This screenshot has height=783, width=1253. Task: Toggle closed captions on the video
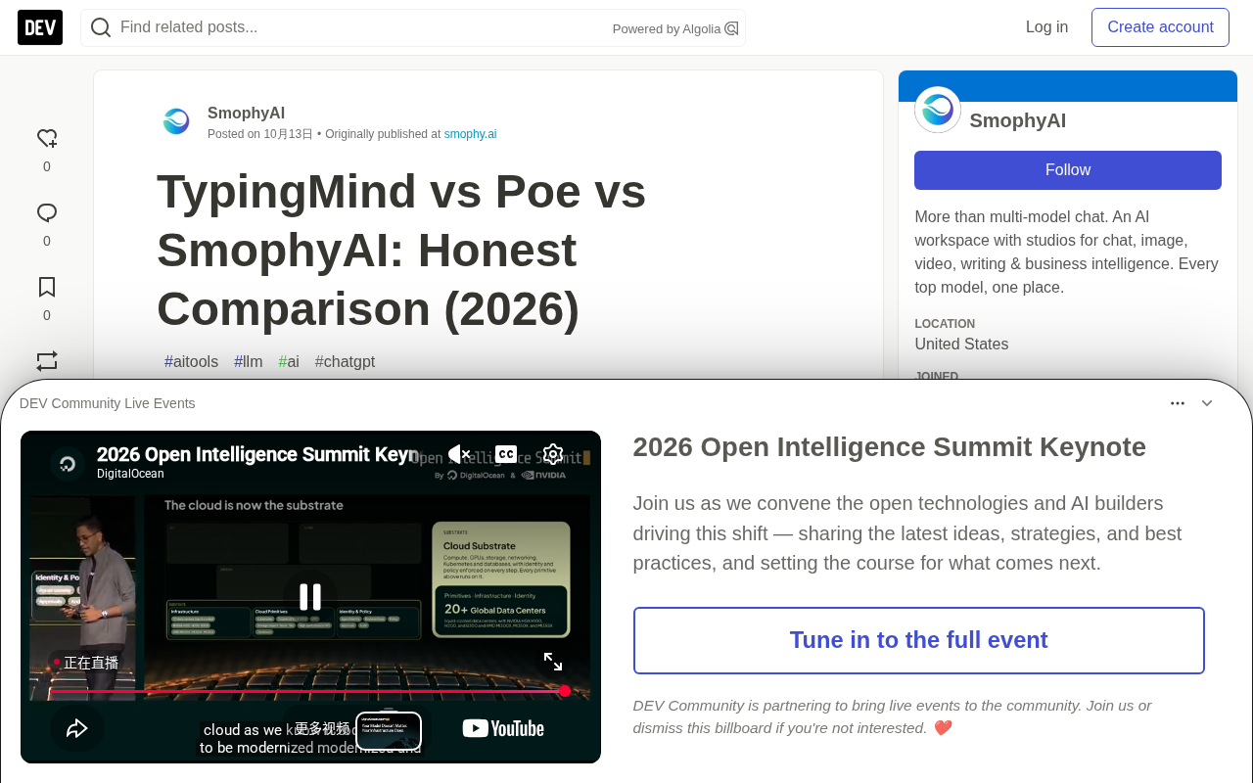click(x=506, y=454)
